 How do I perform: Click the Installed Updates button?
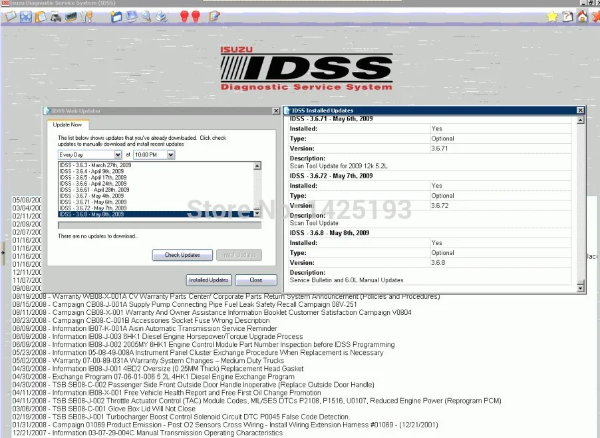coord(209,280)
